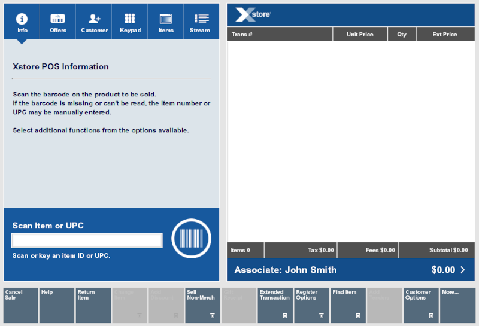The height and width of the screenshot is (326, 479).
Task: Click the submenu icon on Extended Transaction
Action: [x=285, y=316]
